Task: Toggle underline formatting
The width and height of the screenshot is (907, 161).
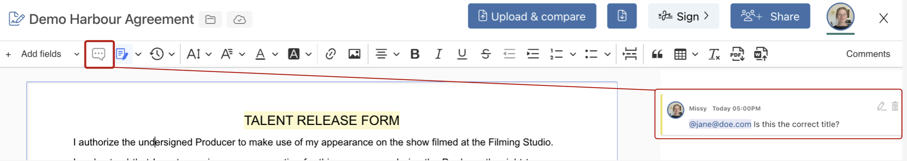Action: [462, 54]
